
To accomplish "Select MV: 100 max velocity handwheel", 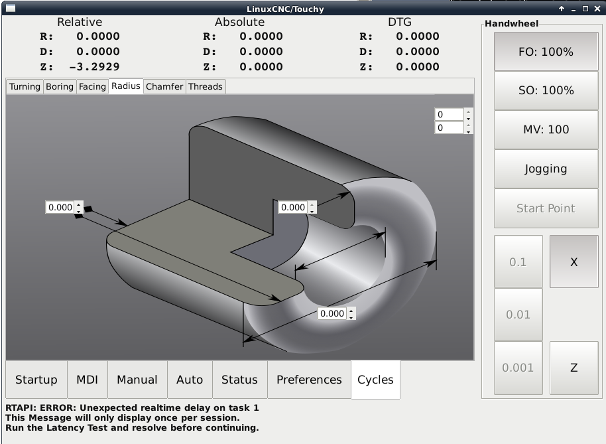I will [x=546, y=129].
